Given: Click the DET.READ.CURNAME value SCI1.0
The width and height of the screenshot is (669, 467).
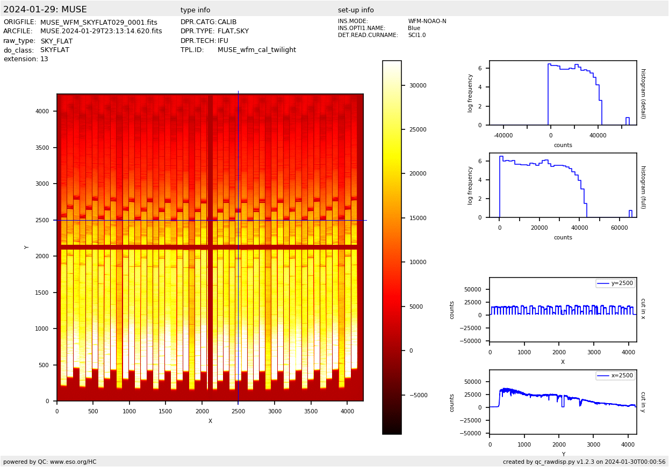Looking at the screenshot, I should pyautogui.click(x=416, y=35).
